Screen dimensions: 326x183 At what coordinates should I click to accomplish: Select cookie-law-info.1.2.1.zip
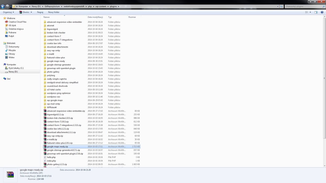coord(58,129)
